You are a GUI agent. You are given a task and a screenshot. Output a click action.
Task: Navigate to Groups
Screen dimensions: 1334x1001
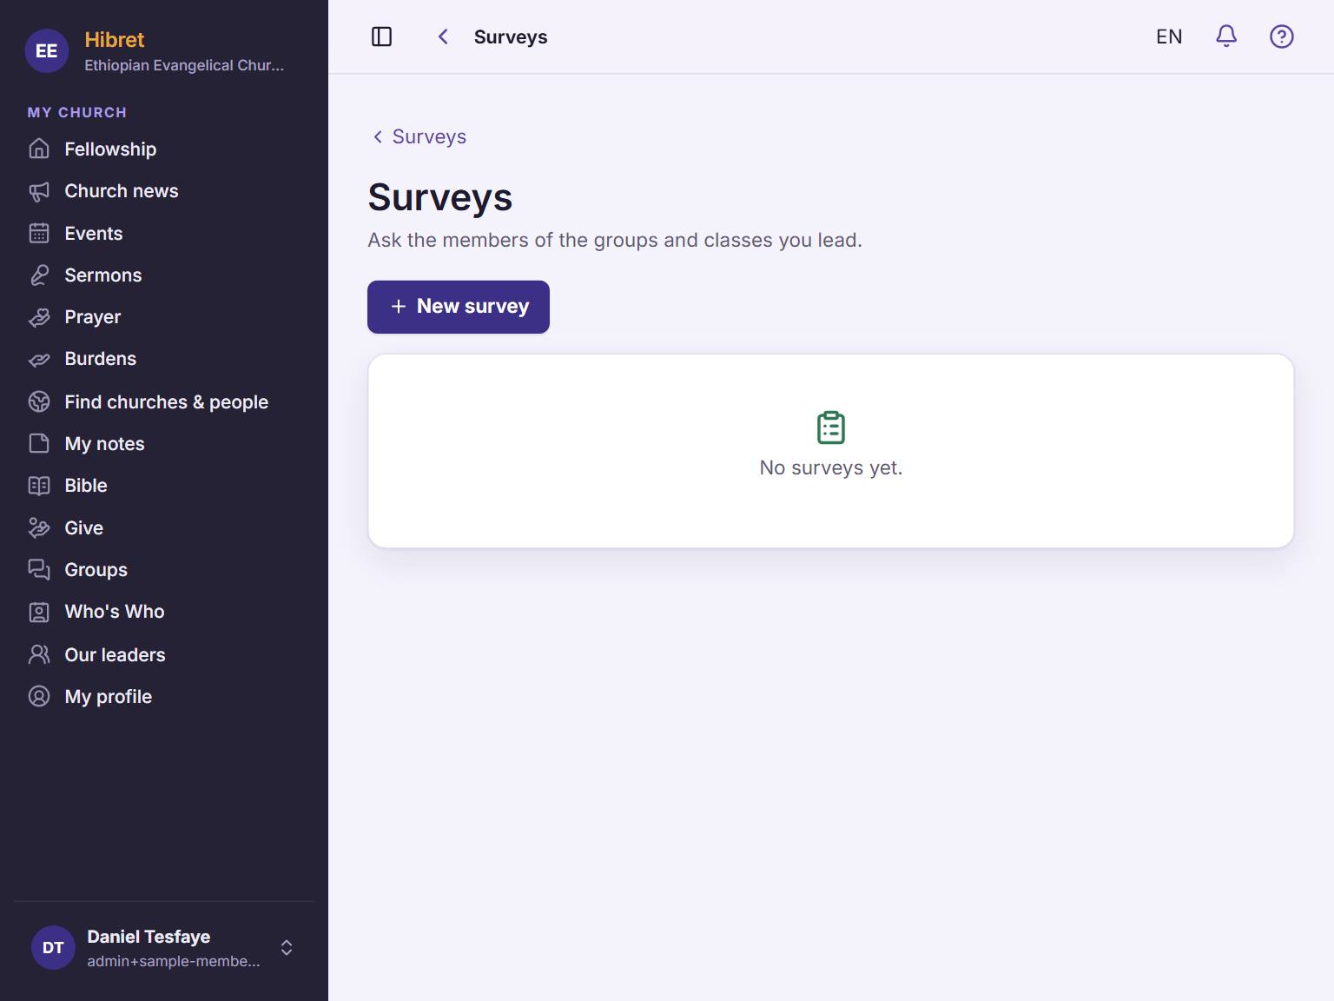[164, 569]
